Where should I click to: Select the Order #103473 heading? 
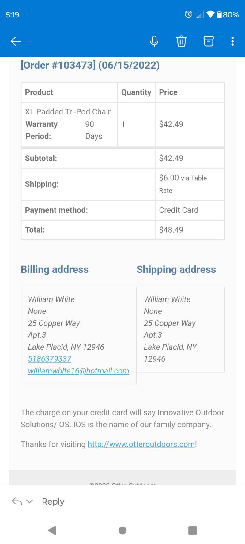90,65
